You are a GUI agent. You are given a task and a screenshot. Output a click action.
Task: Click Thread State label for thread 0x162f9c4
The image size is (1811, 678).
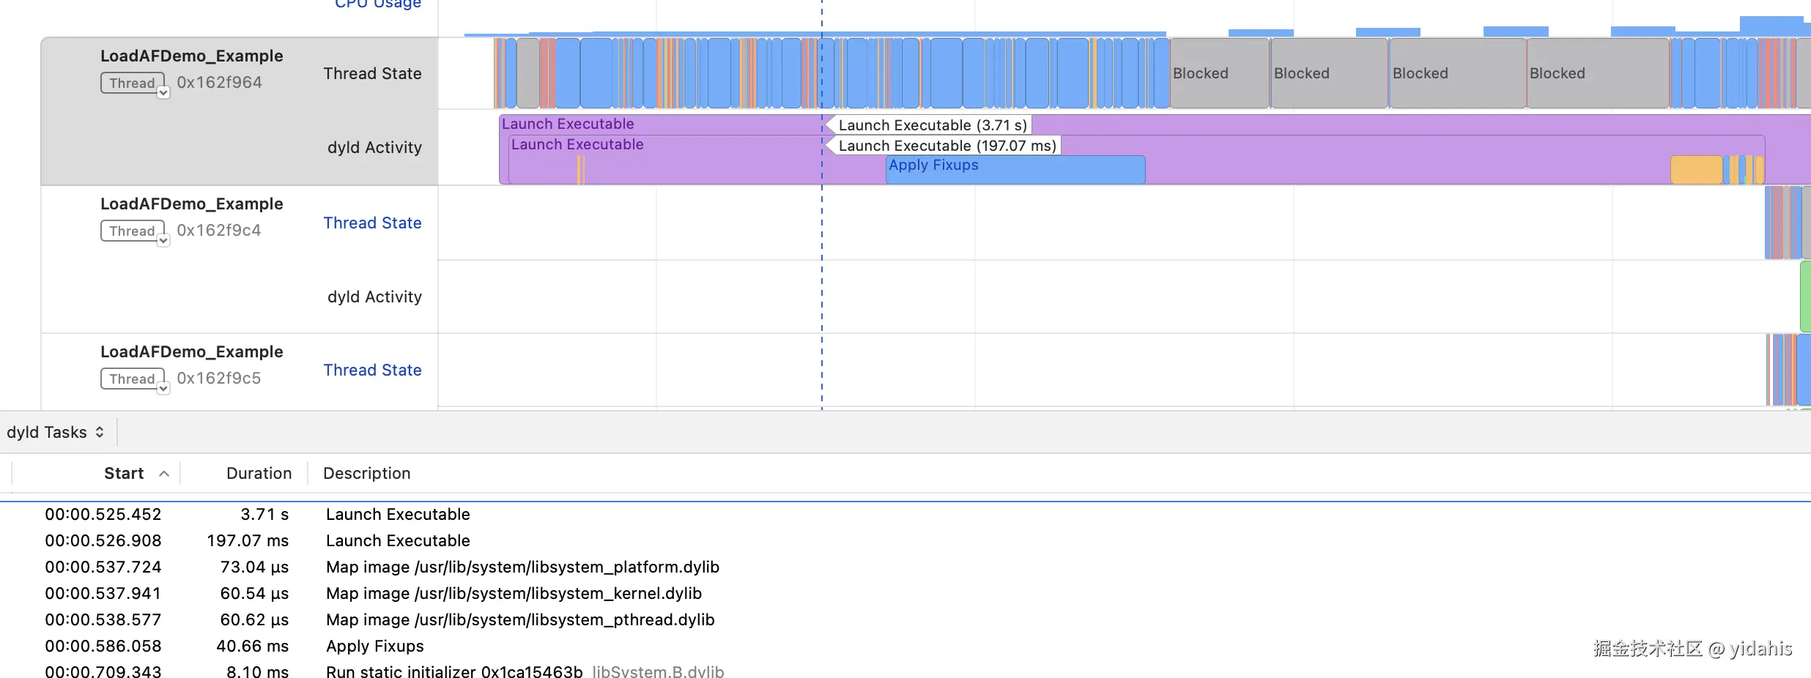[x=372, y=223]
